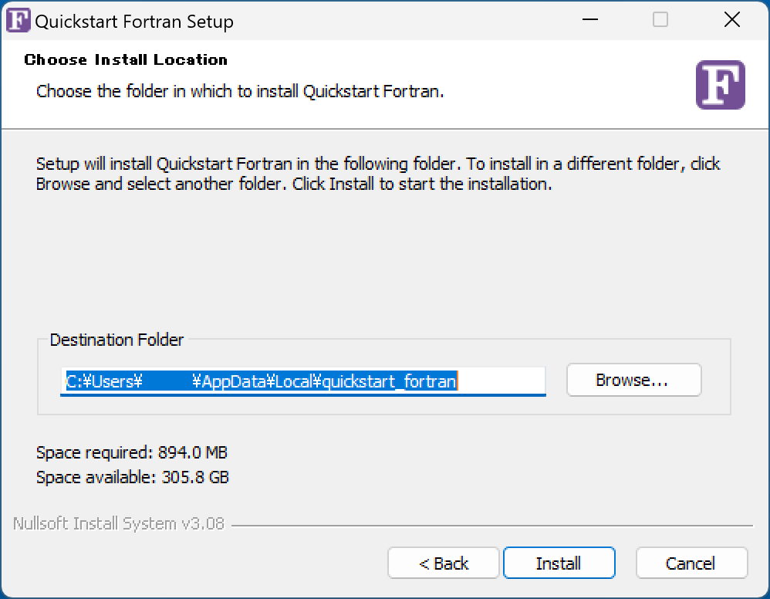Screen dimensions: 770x599
Task: Click the Install button
Action: tap(559, 563)
